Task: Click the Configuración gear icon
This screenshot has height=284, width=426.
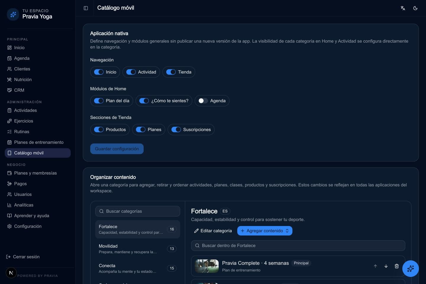Action: [x=9, y=226]
